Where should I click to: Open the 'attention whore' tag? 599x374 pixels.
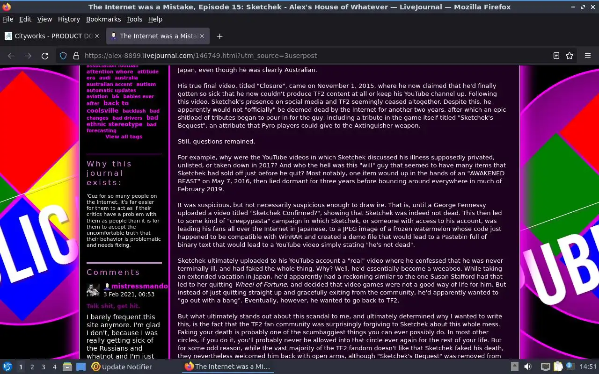[110, 72]
